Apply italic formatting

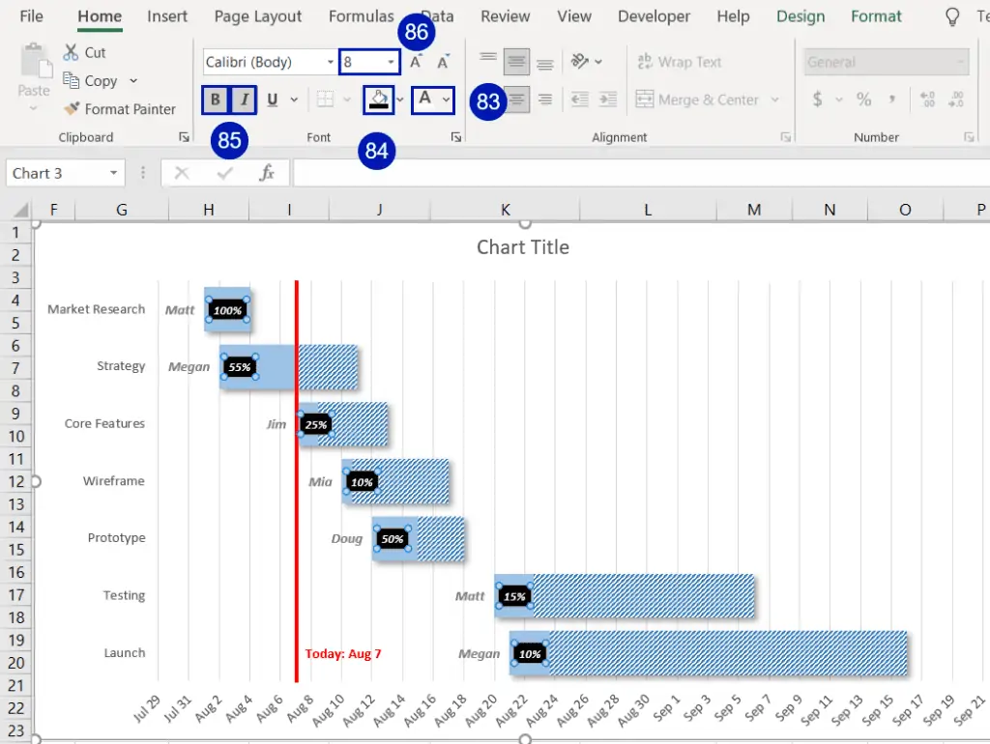click(x=244, y=100)
